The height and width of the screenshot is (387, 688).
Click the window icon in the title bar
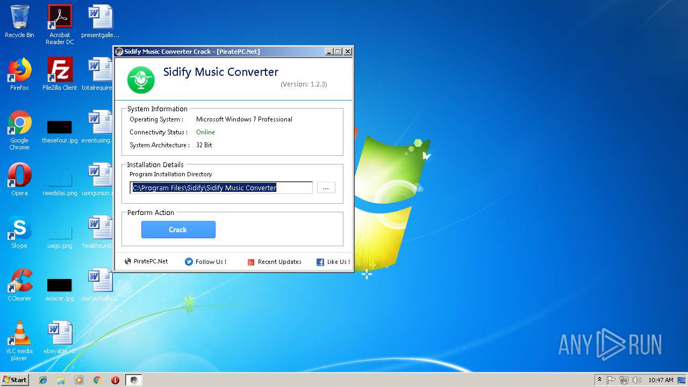pos(119,52)
